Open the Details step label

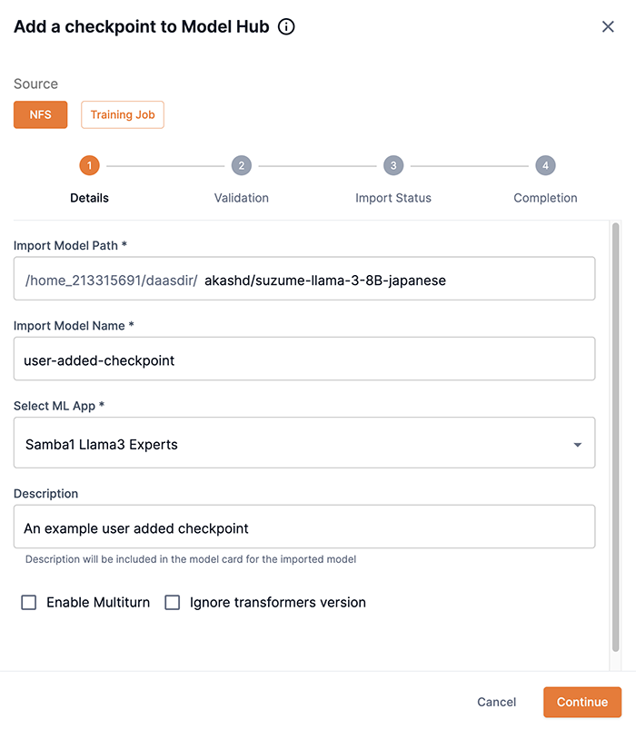[x=88, y=197]
